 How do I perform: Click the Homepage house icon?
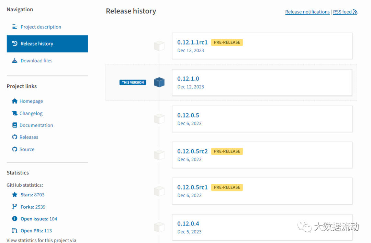point(14,101)
